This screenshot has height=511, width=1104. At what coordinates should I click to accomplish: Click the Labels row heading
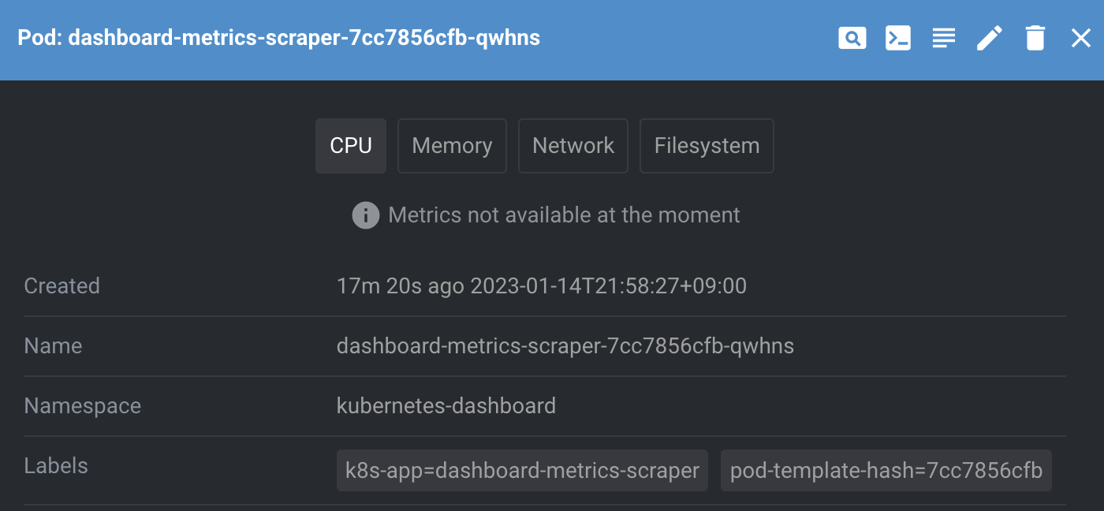(x=56, y=466)
